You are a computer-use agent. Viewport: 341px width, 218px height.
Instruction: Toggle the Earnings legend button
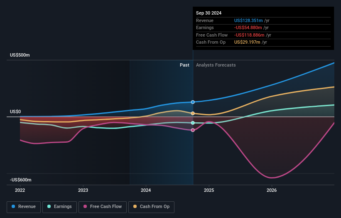59,207
